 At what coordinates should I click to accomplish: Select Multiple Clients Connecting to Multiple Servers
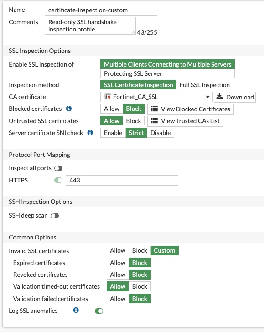tap(167, 64)
